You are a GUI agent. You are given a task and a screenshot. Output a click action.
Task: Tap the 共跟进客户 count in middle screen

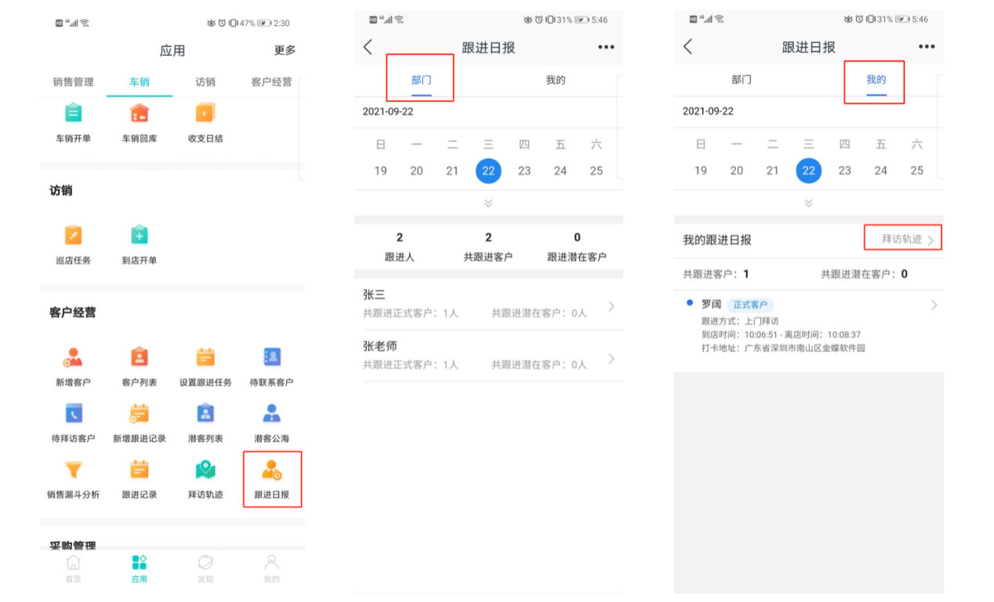pyautogui.click(x=488, y=238)
